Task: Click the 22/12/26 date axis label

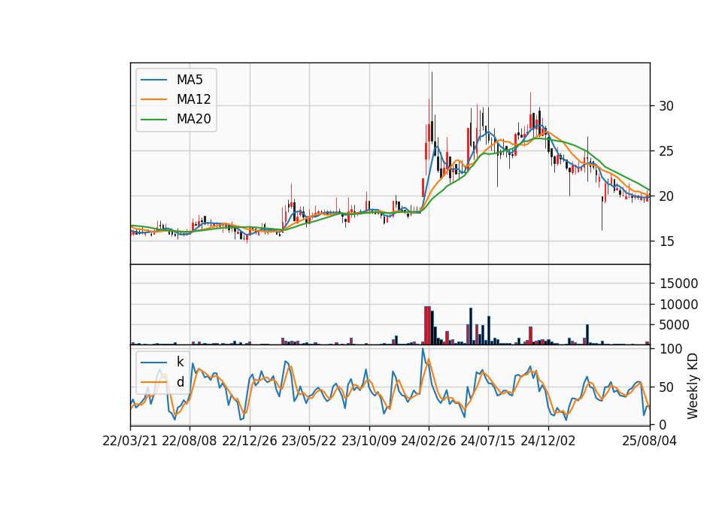Action: coord(250,441)
